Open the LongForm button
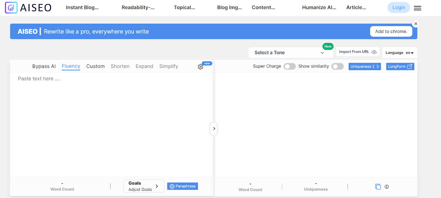This screenshot has height=198, width=441. pyautogui.click(x=400, y=67)
